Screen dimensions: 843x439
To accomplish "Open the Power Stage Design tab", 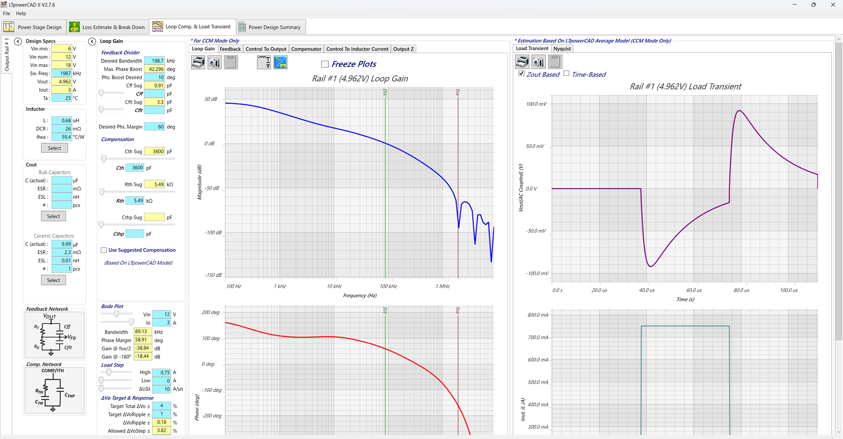I will tap(34, 27).
